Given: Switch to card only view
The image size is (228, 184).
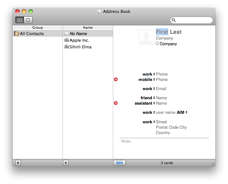Looking at the screenshot, I should pos(28,20).
